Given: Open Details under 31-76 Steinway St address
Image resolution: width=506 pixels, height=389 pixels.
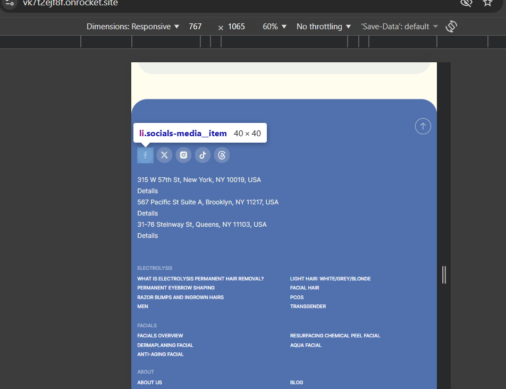Looking at the screenshot, I should click(x=147, y=236).
